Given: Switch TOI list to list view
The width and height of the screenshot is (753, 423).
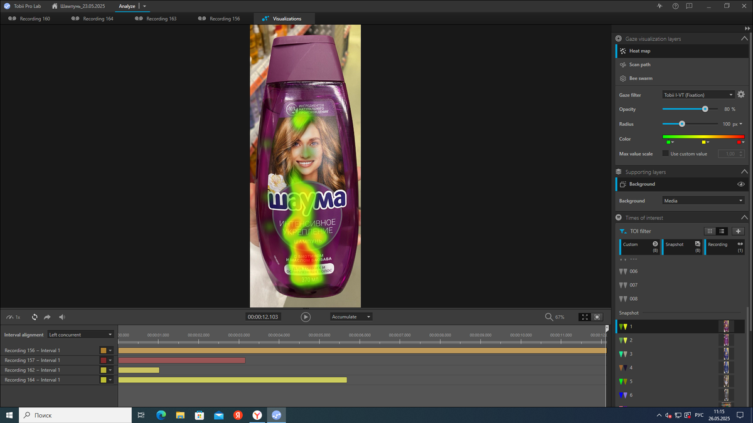Looking at the screenshot, I should click(722, 231).
